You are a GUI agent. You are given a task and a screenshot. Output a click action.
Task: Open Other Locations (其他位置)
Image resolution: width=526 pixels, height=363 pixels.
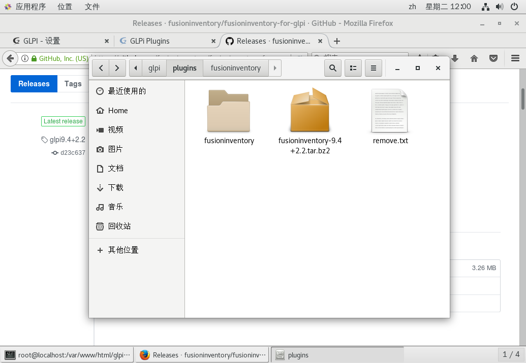[137, 250]
